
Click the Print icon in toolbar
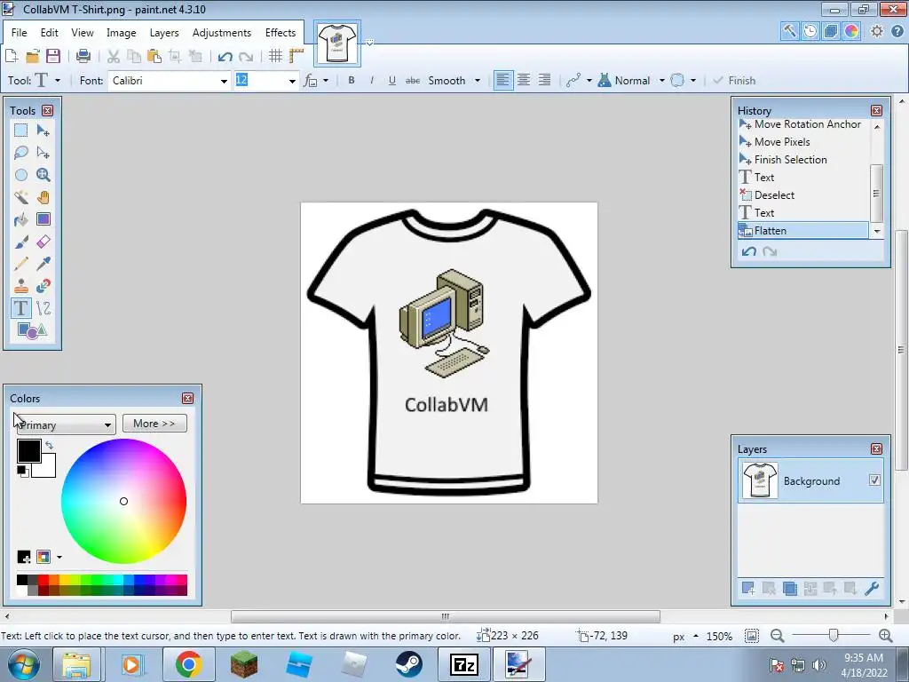pos(83,56)
